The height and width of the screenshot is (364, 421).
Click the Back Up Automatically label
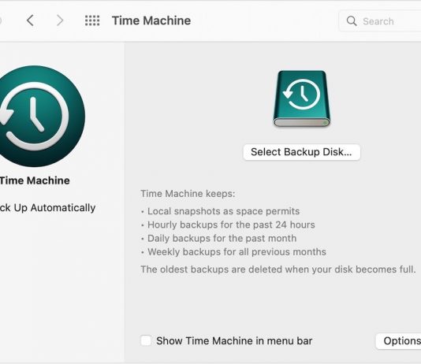pos(47,208)
